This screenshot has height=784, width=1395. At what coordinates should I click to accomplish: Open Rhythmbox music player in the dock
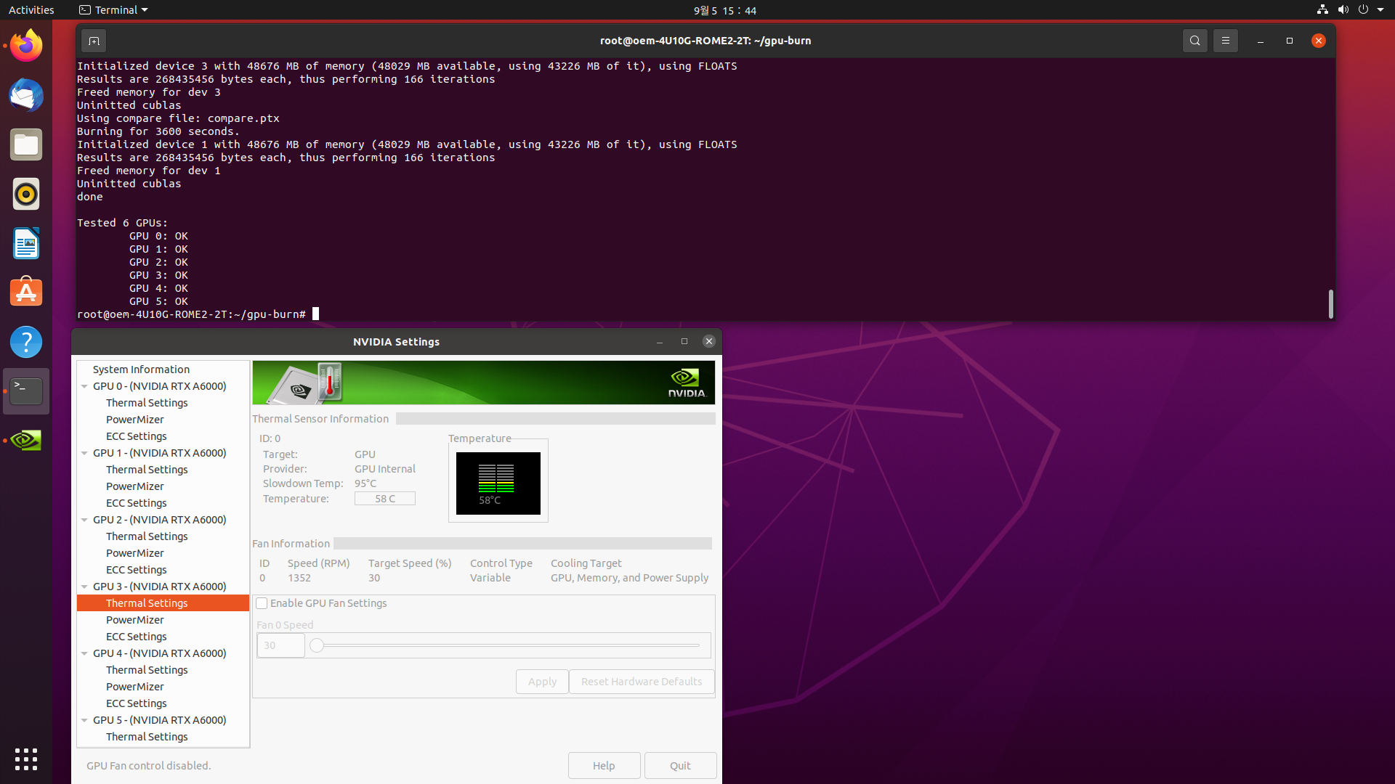pos(26,194)
